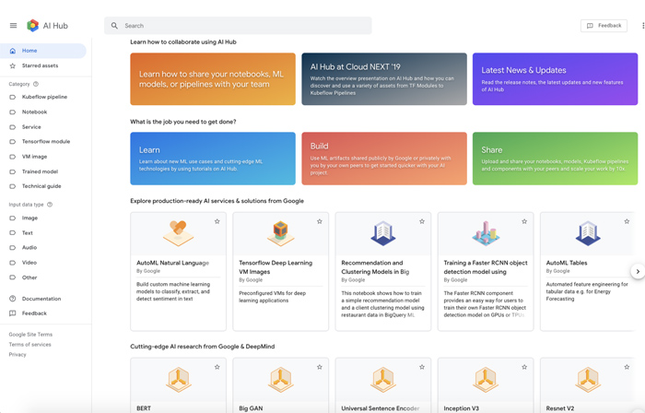
Task: Click the vertical three-dot options menu
Action: [642, 26]
